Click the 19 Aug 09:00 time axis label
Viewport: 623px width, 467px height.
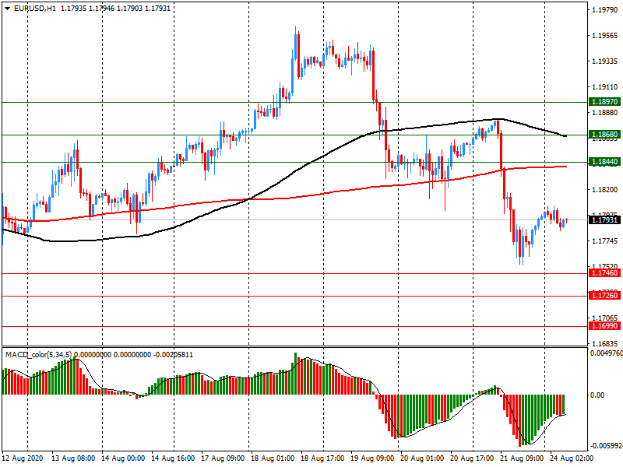pyautogui.click(x=372, y=458)
